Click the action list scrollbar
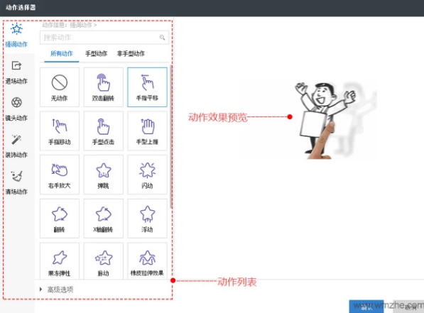The height and width of the screenshot is (313, 424). (x=171, y=136)
